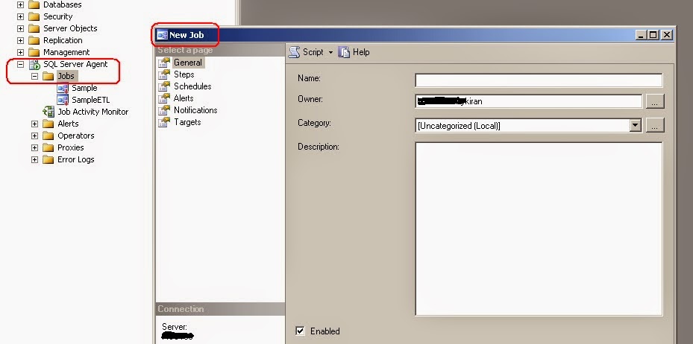The height and width of the screenshot is (344, 693).
Task: Collapse the SQL Server Agent node
Action: click(x=20, y=64)
